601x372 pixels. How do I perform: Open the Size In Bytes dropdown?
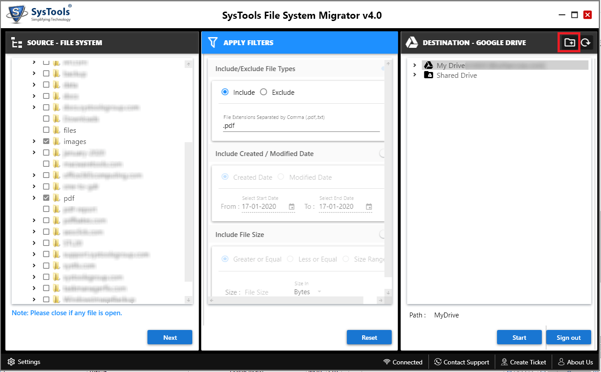tap(308, 292)
